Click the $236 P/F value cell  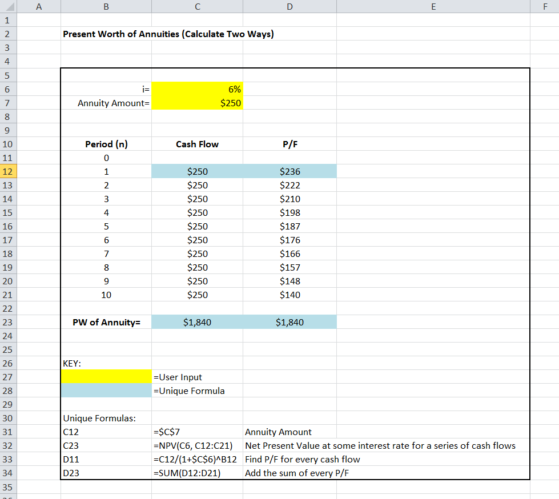pos(289,171)
